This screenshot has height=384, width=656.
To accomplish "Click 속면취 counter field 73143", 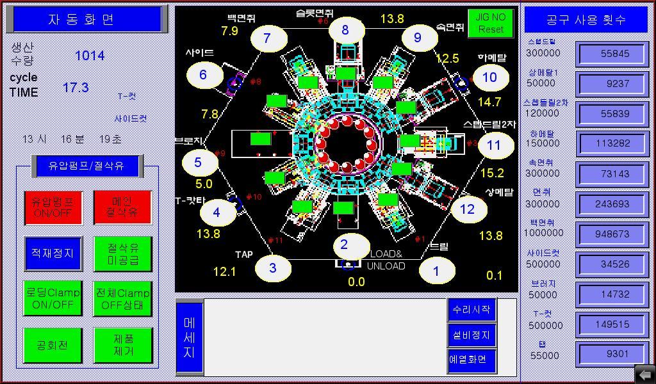I will (x=612, y=174).
